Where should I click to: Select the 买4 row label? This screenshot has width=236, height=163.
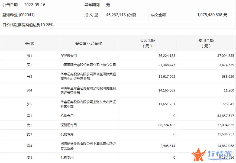pyautogui.click(x=30, y=90)
